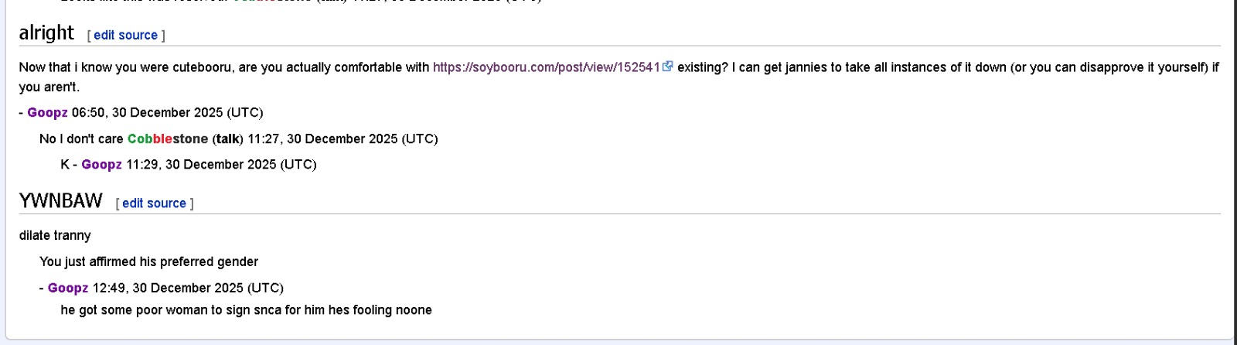Click the Goopz signature dated 12:49

click(x=68, y=288)
